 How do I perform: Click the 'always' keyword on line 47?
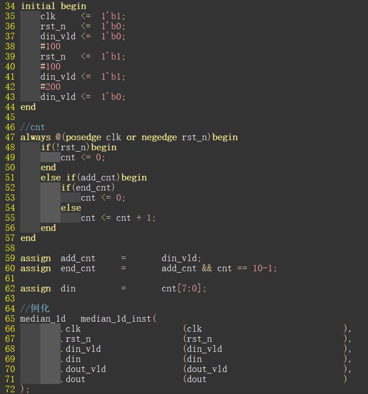35,137
